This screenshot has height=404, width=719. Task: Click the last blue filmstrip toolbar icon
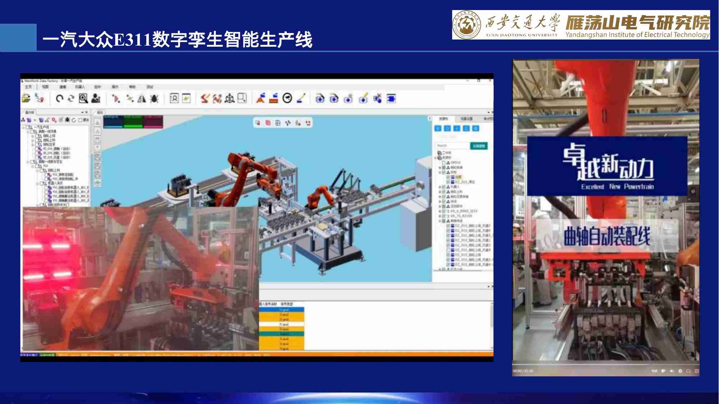pyautogui.click(x=391, y=98)
